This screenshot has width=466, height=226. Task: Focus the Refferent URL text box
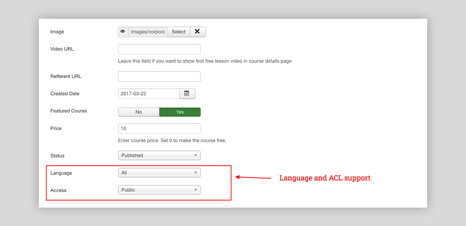click(159, 76)
